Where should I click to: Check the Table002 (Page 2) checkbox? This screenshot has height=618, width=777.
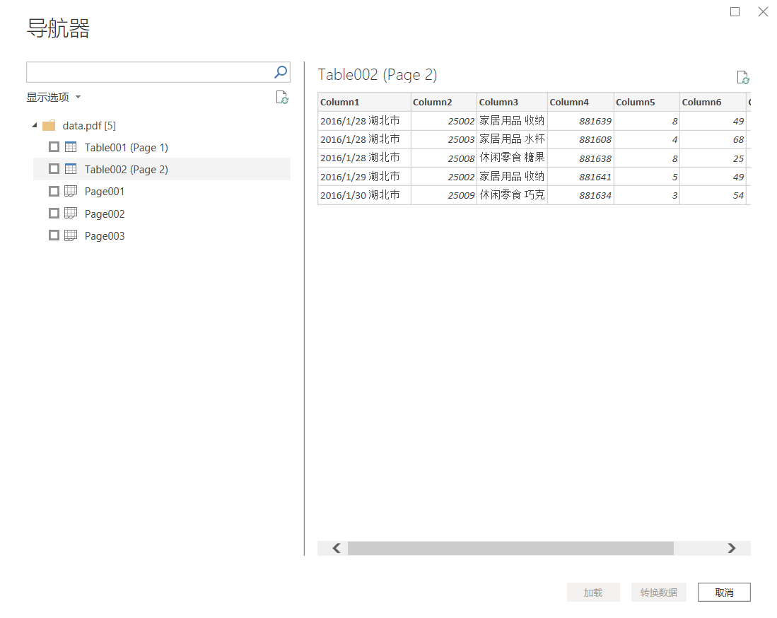point(54,169)
